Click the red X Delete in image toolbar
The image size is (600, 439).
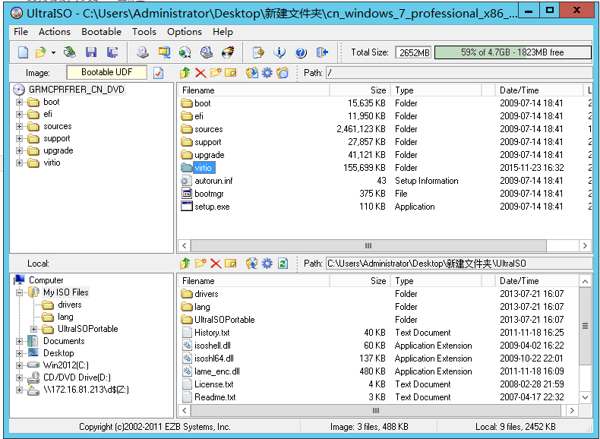[x=201, y=72]
